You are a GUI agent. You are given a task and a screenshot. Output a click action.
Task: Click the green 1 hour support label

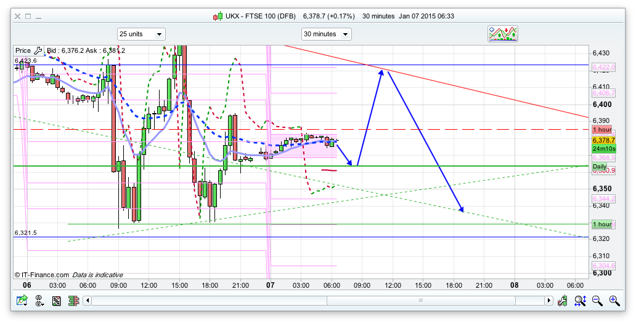point(601,224)
